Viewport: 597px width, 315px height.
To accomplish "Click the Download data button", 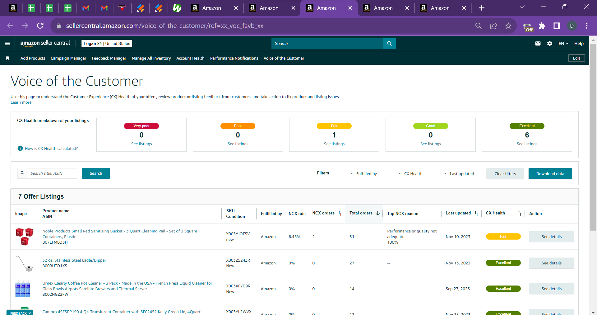I will (550, 173).
